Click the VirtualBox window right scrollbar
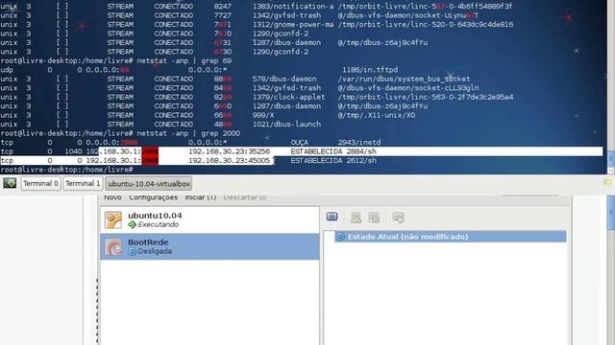 611,270
